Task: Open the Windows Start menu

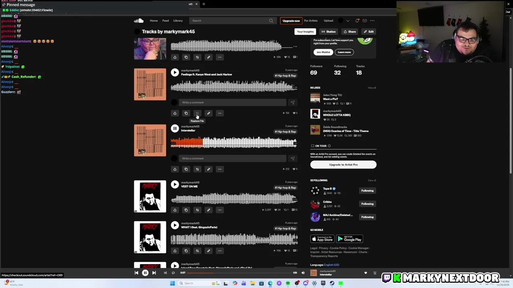Action: (172, 283)
